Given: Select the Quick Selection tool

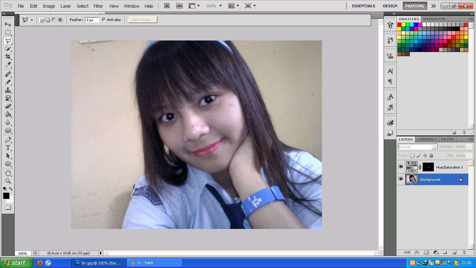Looking at the screenshot, I should click(8, 49).
